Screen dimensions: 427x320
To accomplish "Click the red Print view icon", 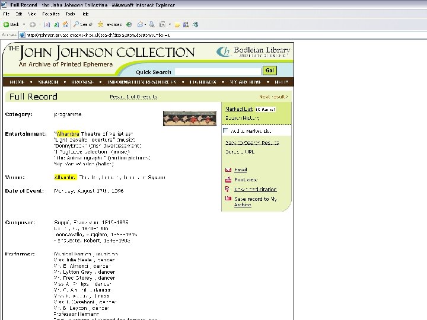I will [228, 180].
